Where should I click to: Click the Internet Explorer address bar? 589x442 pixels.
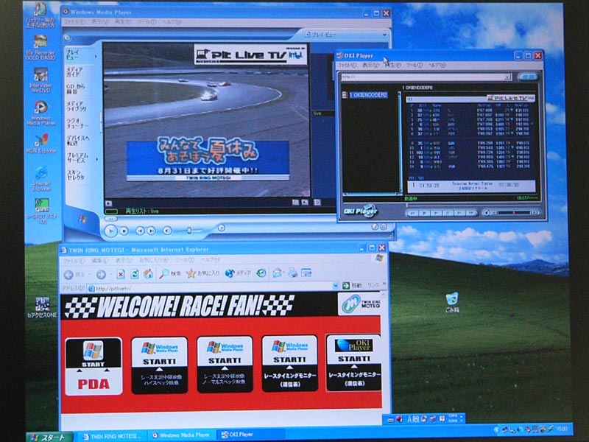pyautogui.click(x=212, y=288)
